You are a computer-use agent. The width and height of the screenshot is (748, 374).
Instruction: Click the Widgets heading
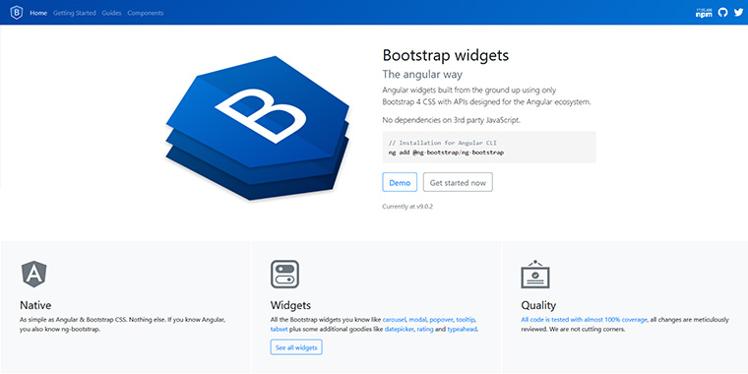coord(291,305)
